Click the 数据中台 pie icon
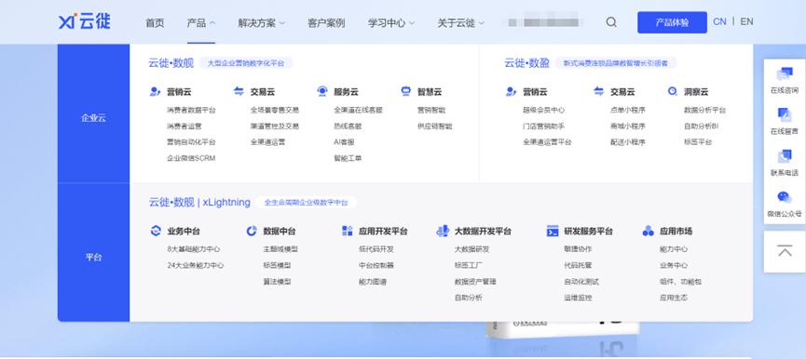The image size is (806, 359). click(x=252, y=231)
